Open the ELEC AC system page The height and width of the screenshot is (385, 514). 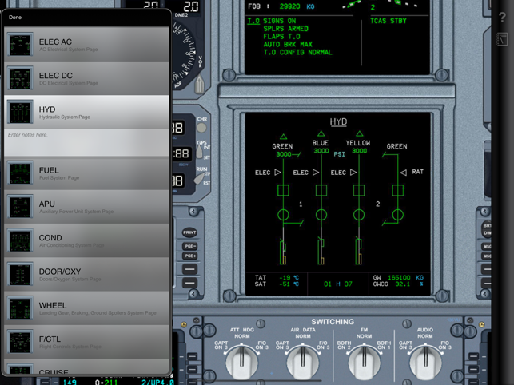(86, 44)
